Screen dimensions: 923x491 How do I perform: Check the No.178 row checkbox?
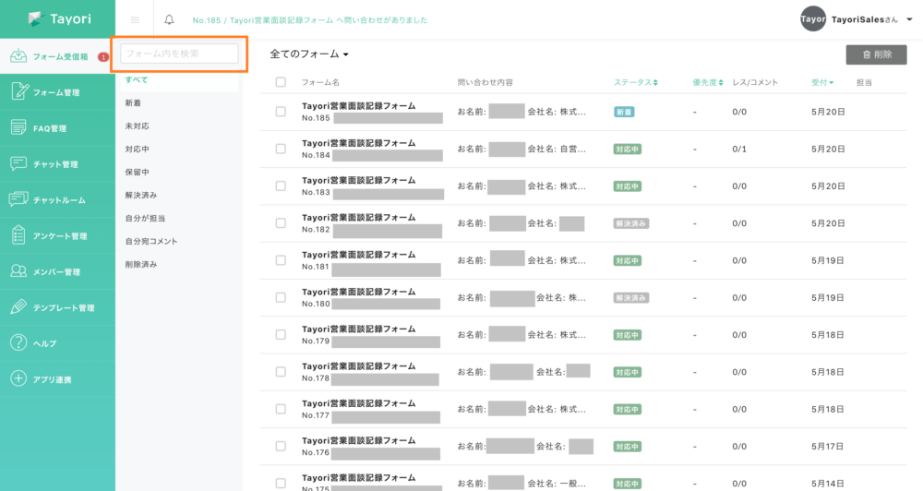(281, 372)
